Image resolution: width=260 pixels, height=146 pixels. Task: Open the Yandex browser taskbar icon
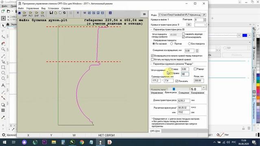tap(110, 142)
